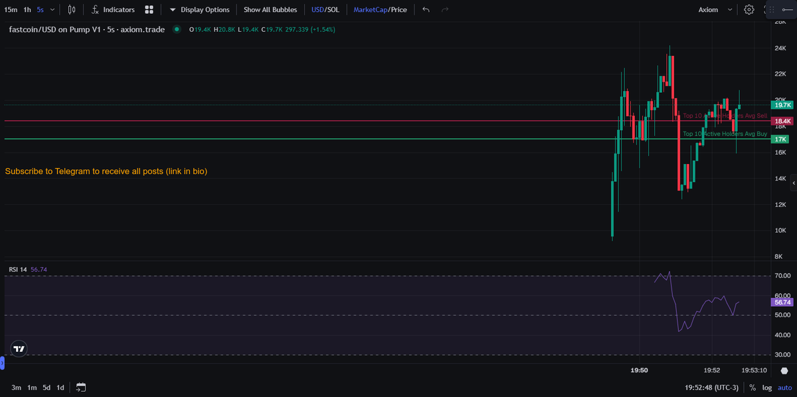Screen dimensions: 797x397
Task: Open chart settings gear
Action: (749, 9)
